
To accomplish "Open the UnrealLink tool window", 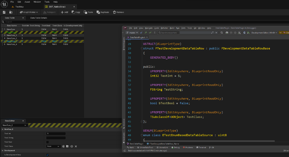I will pos(162,147).
